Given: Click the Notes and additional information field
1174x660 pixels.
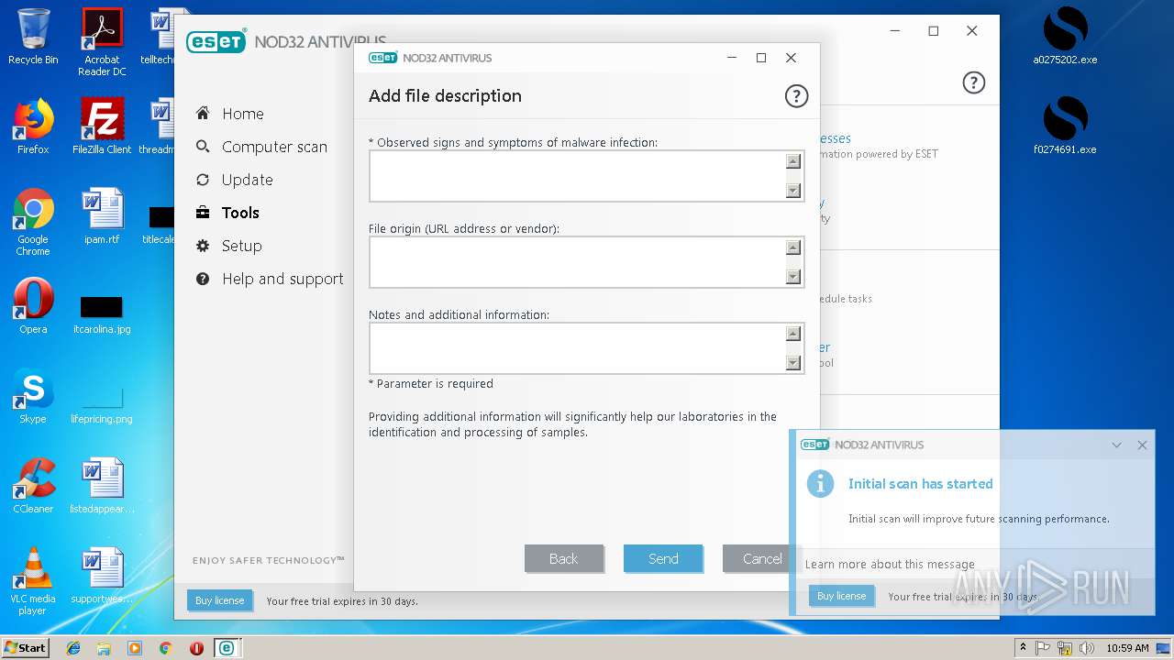Looking at the screenshot, I should coord(587,348).
